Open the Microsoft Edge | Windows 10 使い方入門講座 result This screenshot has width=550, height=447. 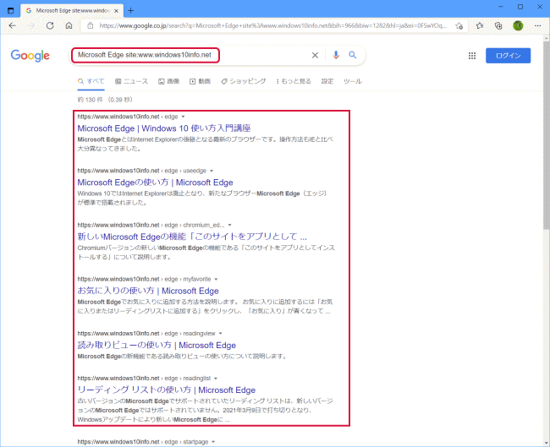click(164, 128)
